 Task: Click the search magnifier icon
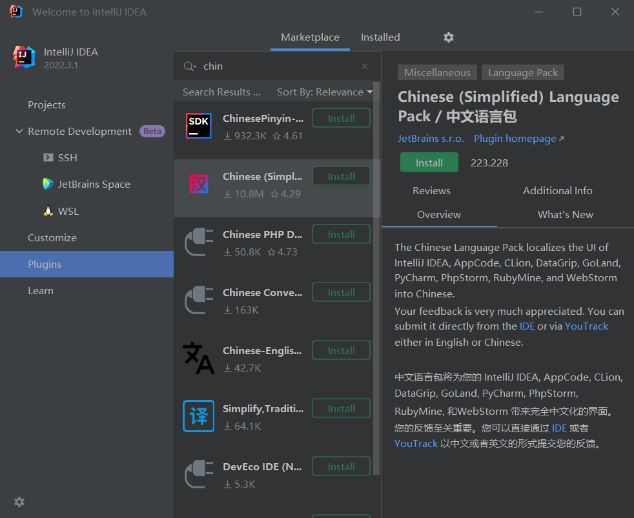[188, 66]
